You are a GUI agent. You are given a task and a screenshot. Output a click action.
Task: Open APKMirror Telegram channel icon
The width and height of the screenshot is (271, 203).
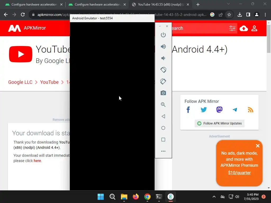point(235,110)
